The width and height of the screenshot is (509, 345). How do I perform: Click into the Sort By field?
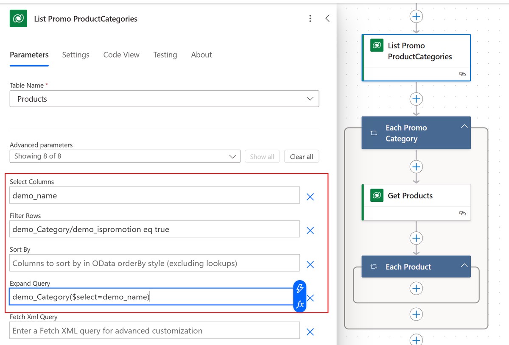coord(154,263)
